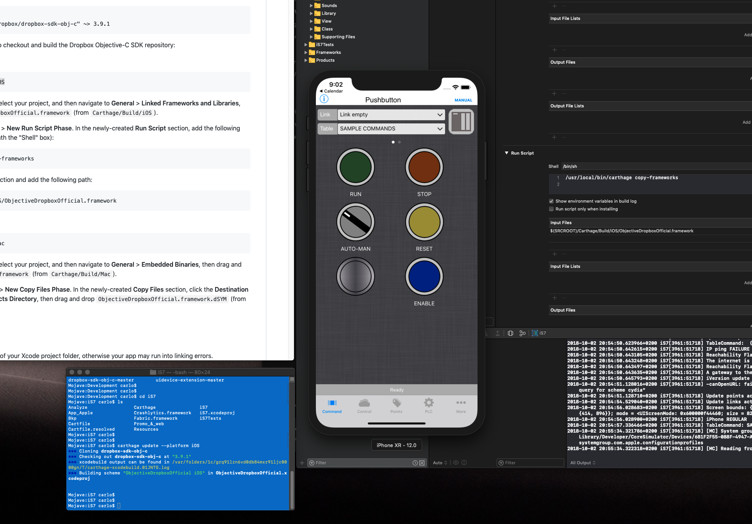Screen dimensions: 752x524
Task: Click the Sounds folder icon
Action: coord(317,5)
